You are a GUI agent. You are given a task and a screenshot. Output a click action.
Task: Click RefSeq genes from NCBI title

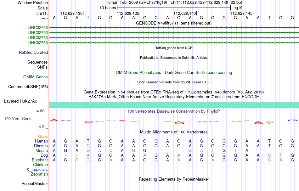tap(174, 48)
